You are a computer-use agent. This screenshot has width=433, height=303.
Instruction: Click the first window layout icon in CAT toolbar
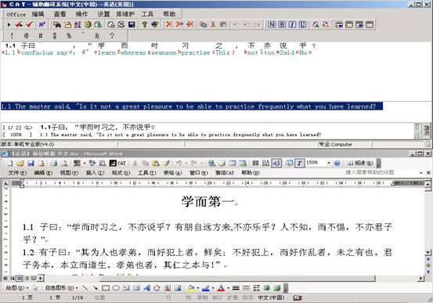tap(339, 24)
